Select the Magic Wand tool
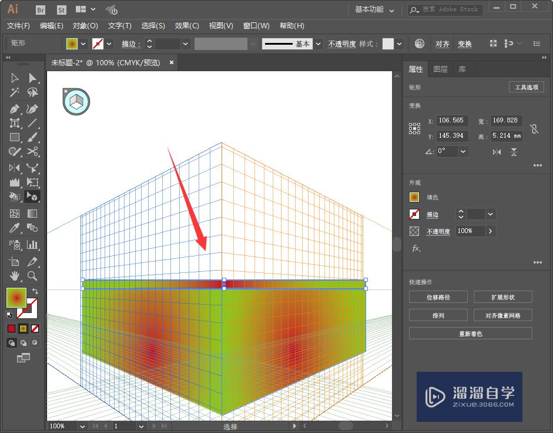Viewport: 553px width, 433px height. click(15, 93)
